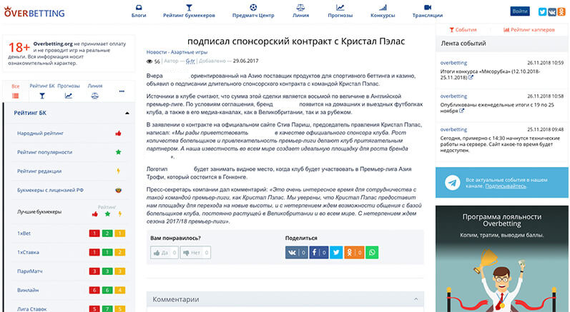
Task: Collapse the Рейтинг БК section
Action: [x=127, y=114]
